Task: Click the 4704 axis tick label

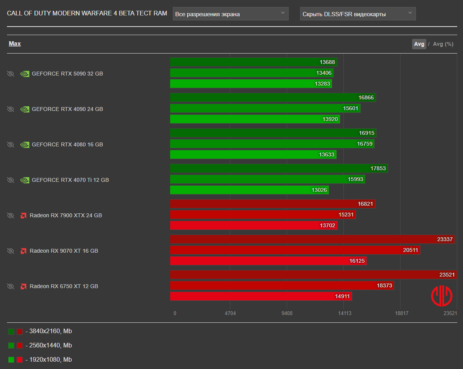Action: coord(230,313)
